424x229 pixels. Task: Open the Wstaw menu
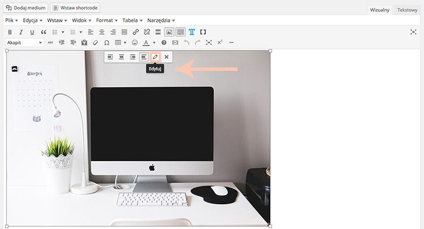[57, 20]
